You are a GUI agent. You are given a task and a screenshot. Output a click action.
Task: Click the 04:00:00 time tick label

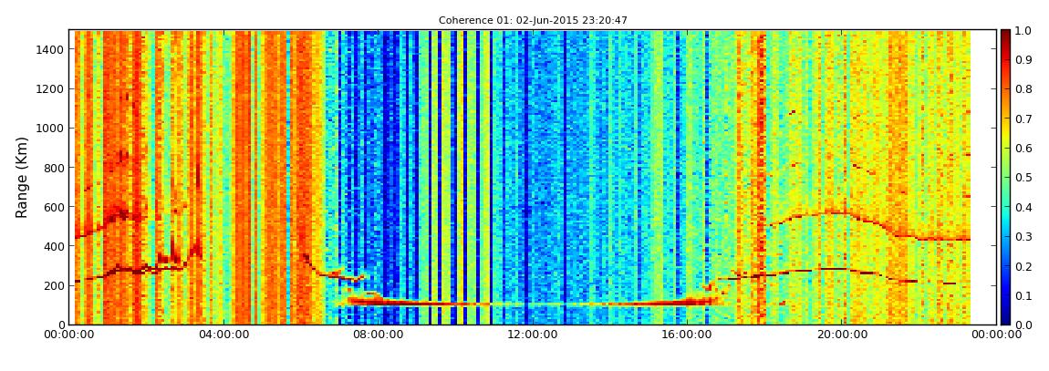click(x=223, y=335)
